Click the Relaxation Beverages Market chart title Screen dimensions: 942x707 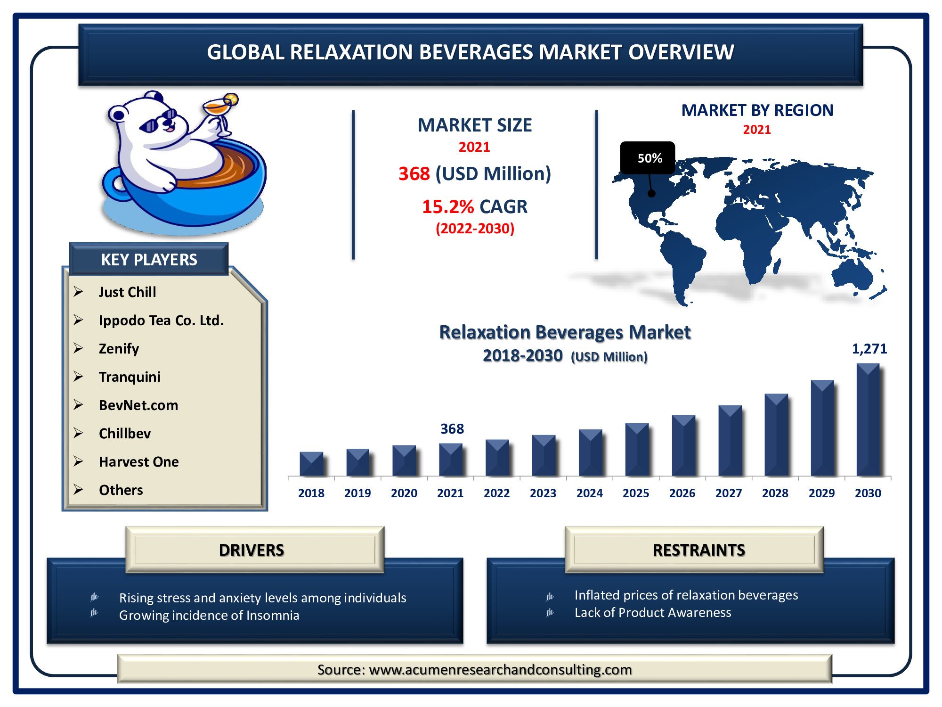(565, 332)
